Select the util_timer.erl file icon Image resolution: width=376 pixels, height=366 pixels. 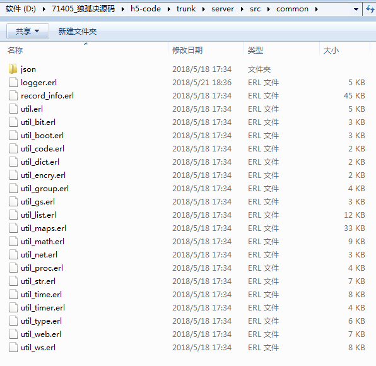coord(13,307)
